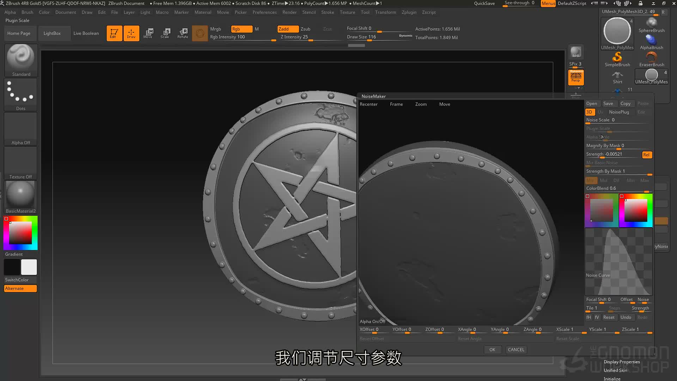Open the Preferences menu
The height and width of the screenshot is (381, 677).
(x=264, y=12)
